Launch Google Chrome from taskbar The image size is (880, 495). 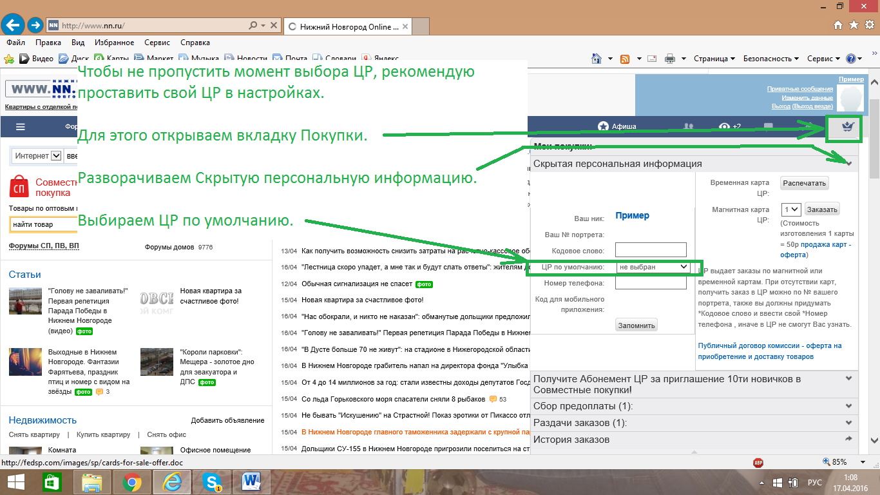tap(132, 482)
